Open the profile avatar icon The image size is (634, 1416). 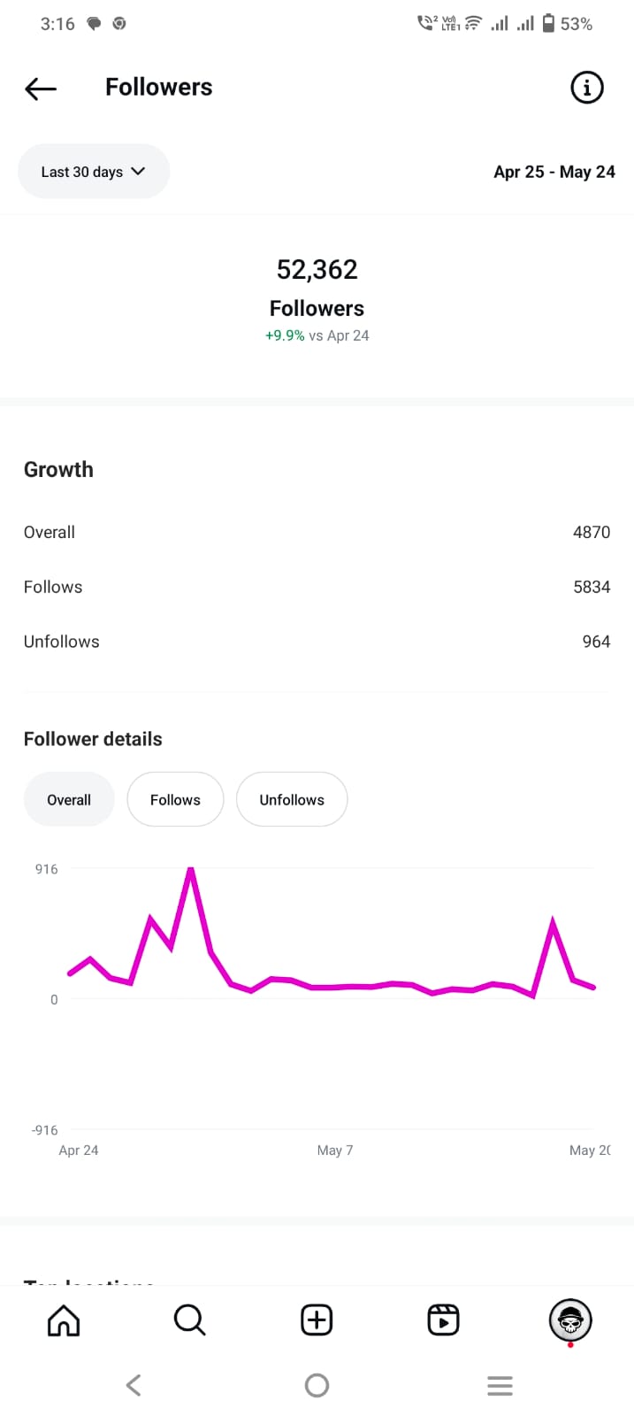570,1320
